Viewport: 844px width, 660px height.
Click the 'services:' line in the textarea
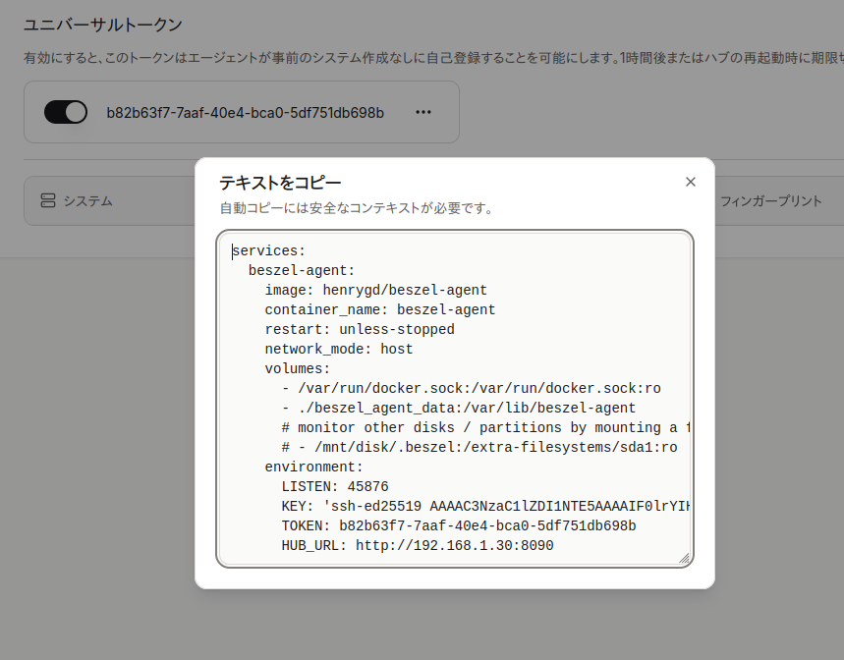[x=269, y=251]
